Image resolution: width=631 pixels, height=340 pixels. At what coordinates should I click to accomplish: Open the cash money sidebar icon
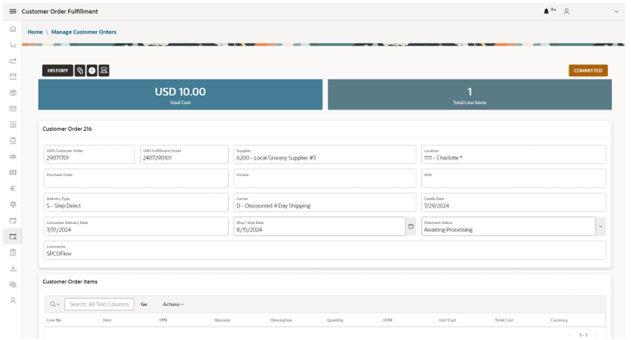pyautogui.click(x=13, y=173)
